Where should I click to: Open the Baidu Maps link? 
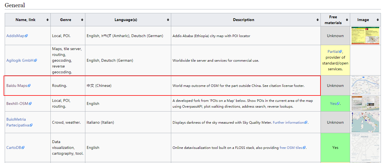(x=18, y=86)
